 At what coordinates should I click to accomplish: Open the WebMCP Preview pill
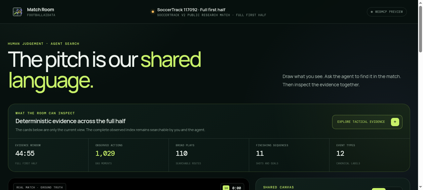point(387,12)
